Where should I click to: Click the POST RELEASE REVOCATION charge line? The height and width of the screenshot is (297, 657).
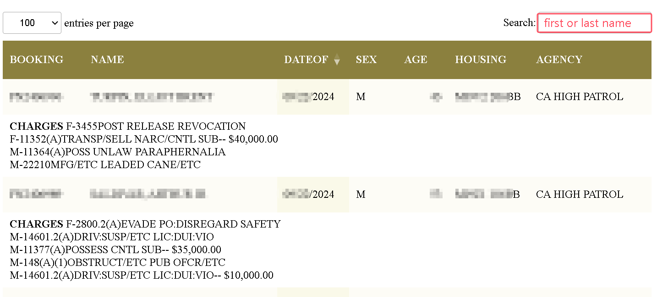click(x=156, y=126)
